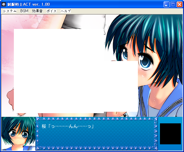The image size is (184, 152).
Task: Minimize the 制服戦士ACT window
Action: tap(166, 5)
